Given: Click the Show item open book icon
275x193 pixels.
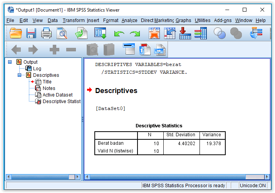Looking at the screenshot, I should pos(92,49).
